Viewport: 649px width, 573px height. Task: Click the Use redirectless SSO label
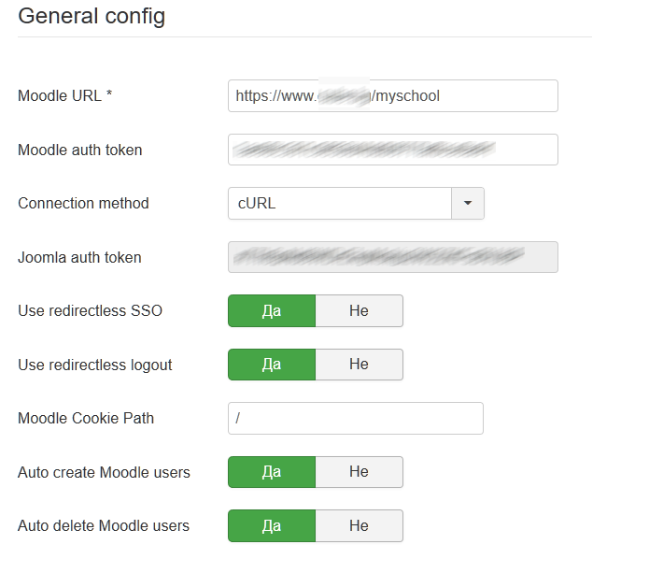point(90,310)
